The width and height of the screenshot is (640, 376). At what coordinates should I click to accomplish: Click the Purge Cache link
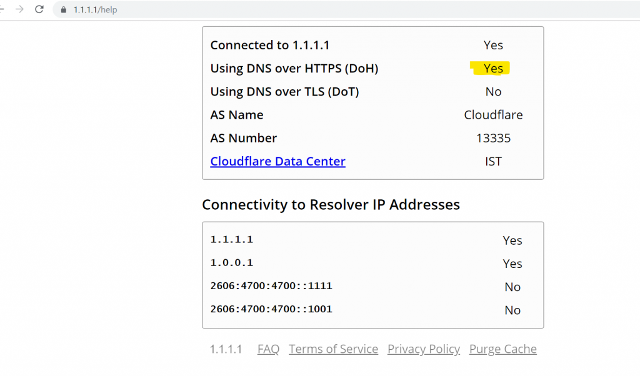click(x=502, y=349)
